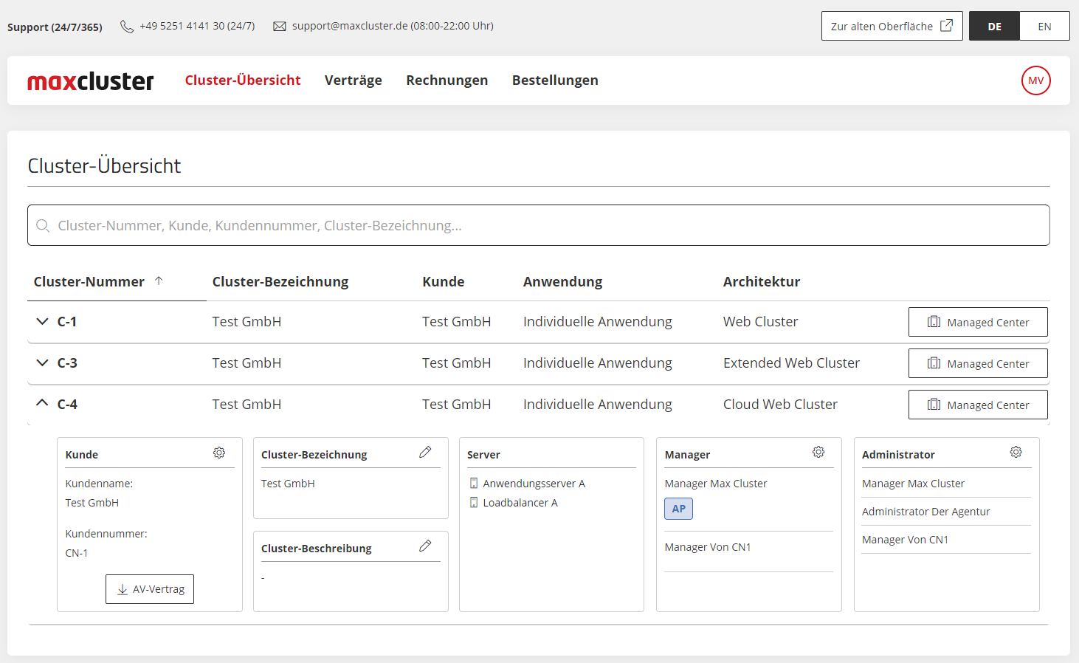Viewport: 1079px width, 663px height.
Task: Sort by Architektur column header
Action: (762, 281)
